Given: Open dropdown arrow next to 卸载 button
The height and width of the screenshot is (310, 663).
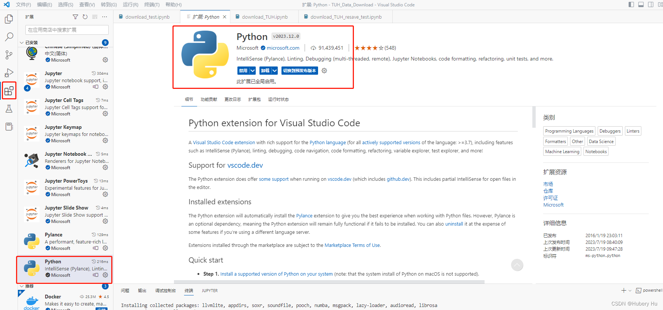Looking at the screenshot, I should coord(274,71).
